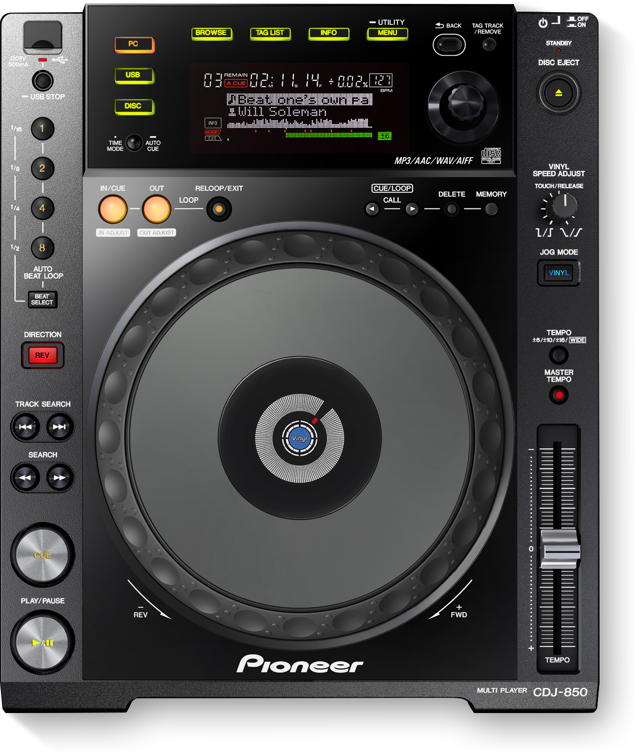Image resolution: width=639 pixels, height=753 pixels.
Task: Toggle the Time Mode / Auto Cue button
Action: click(x=134, y=143)
